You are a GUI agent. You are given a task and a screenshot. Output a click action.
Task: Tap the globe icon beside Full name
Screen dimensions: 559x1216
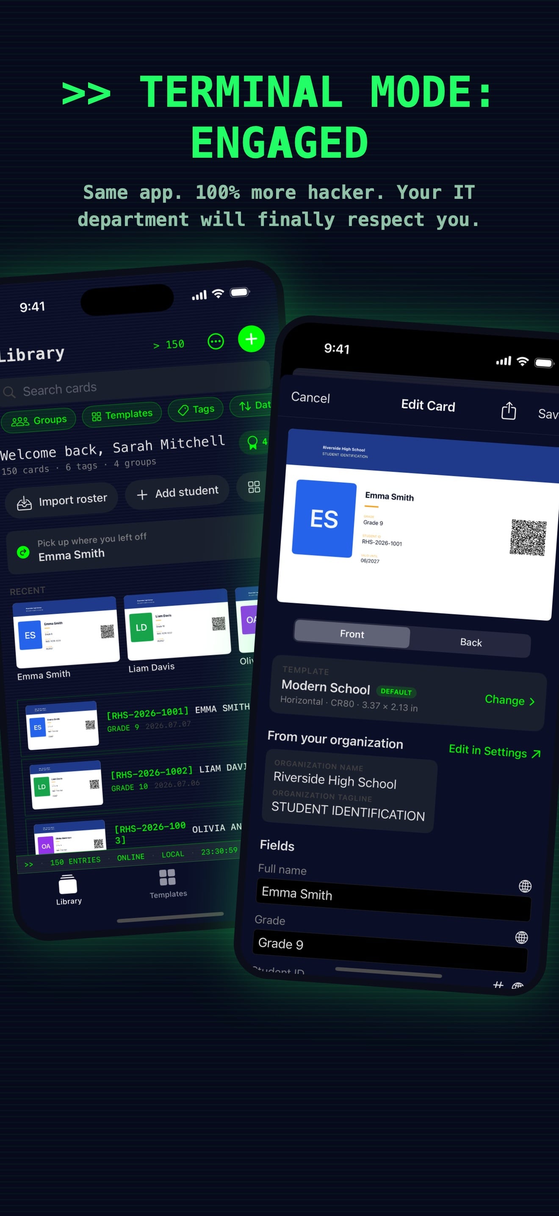[x=525, y=886]
